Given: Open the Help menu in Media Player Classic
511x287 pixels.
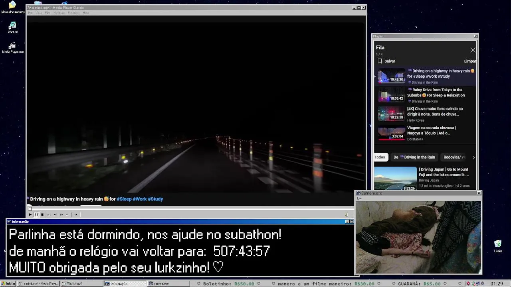Looking at the screenshot, I should (85, 13).
